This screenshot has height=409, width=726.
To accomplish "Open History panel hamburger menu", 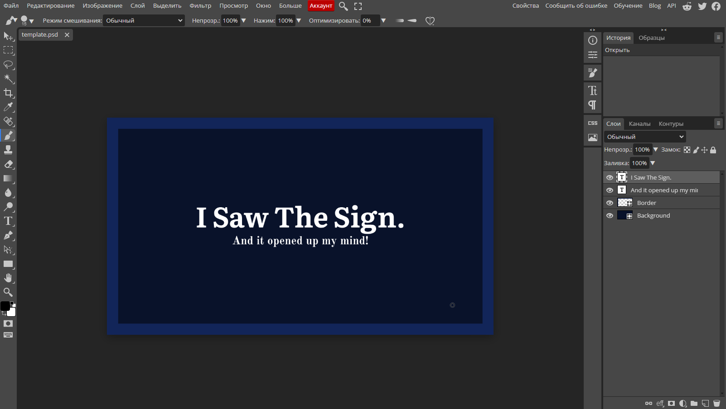I will click(x=718, y=38).
